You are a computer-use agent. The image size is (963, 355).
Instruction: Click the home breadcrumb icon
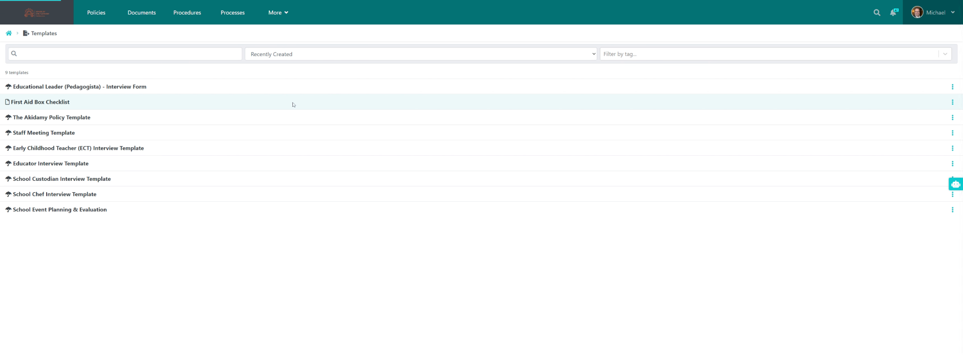tap(9, 34)
